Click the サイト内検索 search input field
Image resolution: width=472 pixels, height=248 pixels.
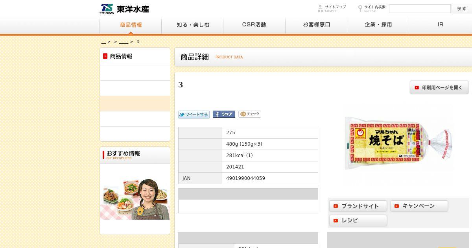pyautogui.click(x=420, y=9)
